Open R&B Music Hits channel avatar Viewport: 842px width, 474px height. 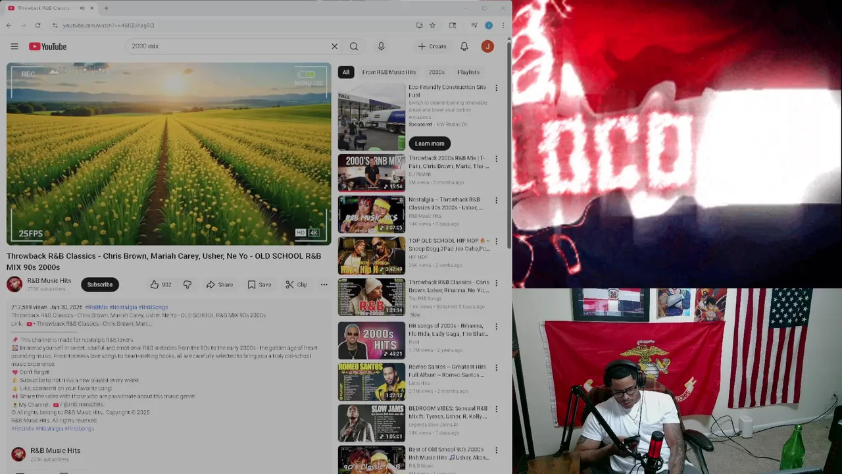pos(14,284)
